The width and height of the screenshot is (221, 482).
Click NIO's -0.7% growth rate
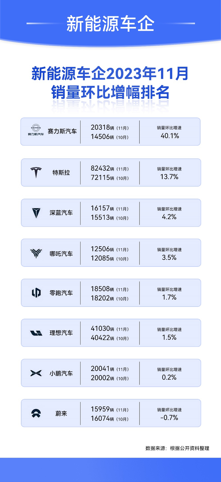click(x=170, y=418)
